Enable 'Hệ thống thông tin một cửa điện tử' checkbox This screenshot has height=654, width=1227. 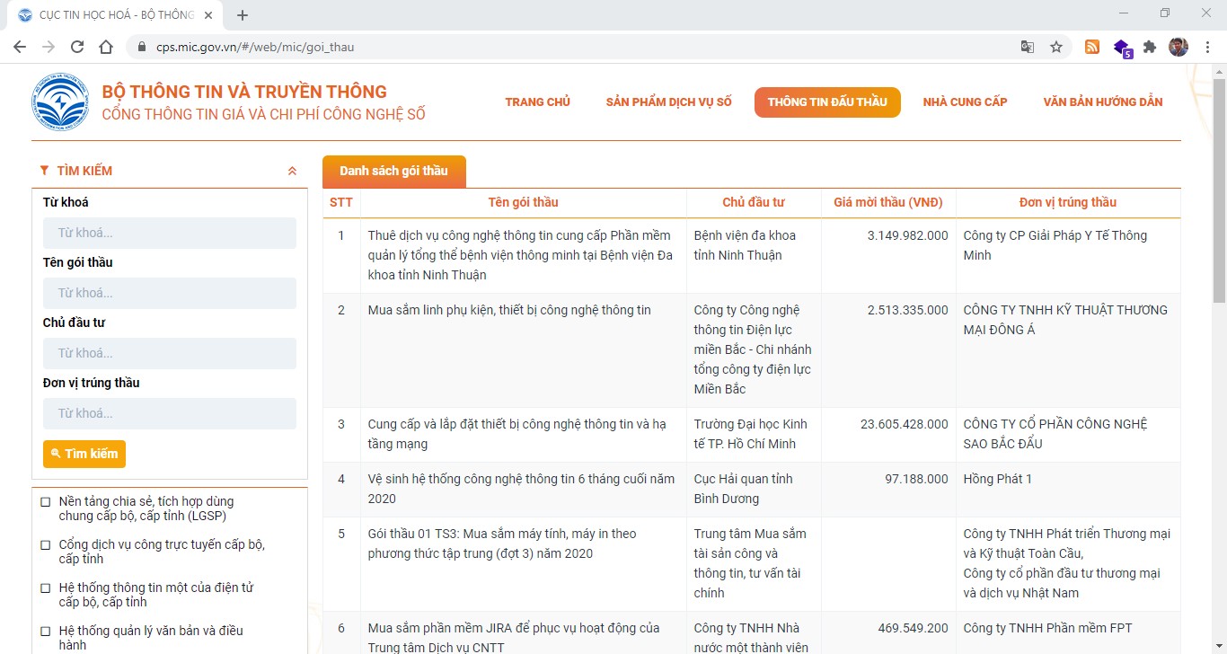click(46, 588)
